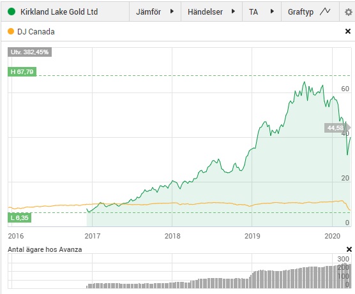Screen dimensions: 355x294
Task: Open the chart settings gear icon
Action: pos(348,12)
